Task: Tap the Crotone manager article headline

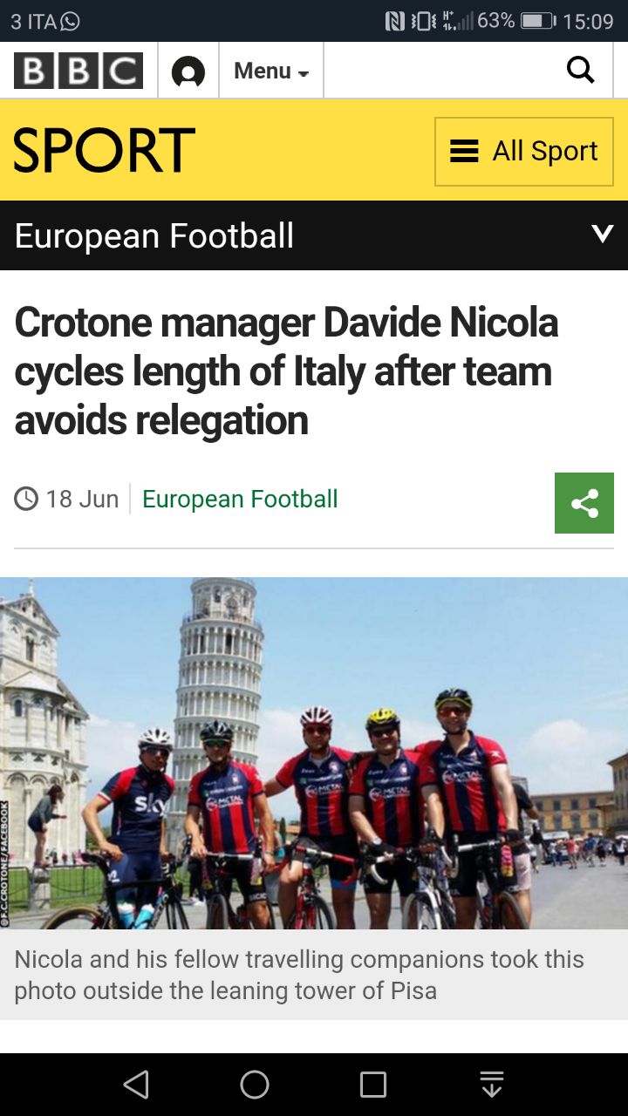Action: 286,371
